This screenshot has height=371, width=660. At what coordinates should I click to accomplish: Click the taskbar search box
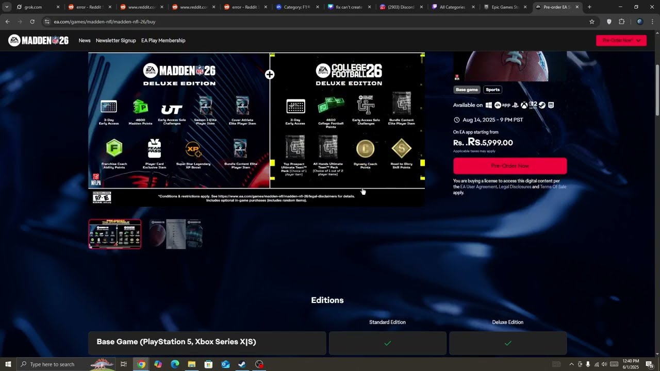[x=65, y=364]
